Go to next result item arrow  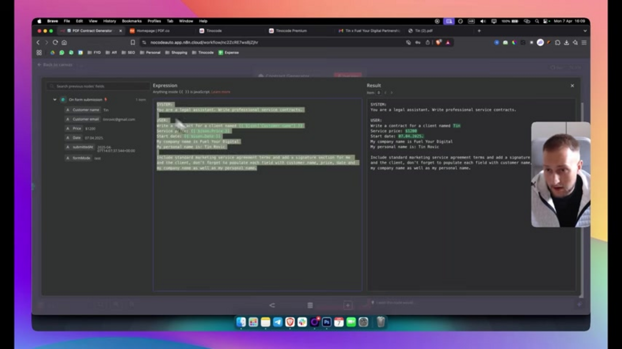(392, 93)
